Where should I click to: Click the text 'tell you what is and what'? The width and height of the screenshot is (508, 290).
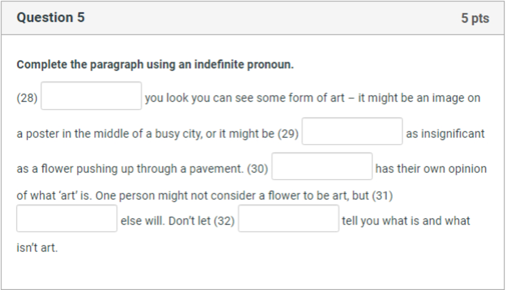tap(406, 221)
